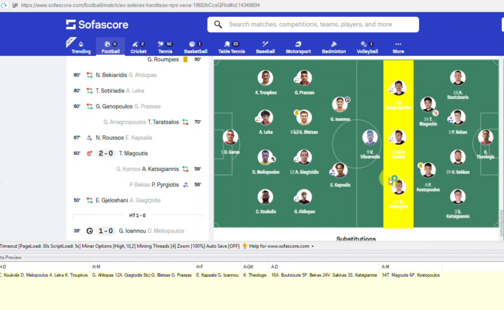
Task: Switch to the Trending tab
Action: point(80,46)
